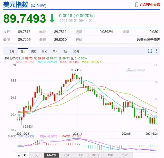Open the 30分 interval tab
The image size is (164, 158).
[76, 51]
